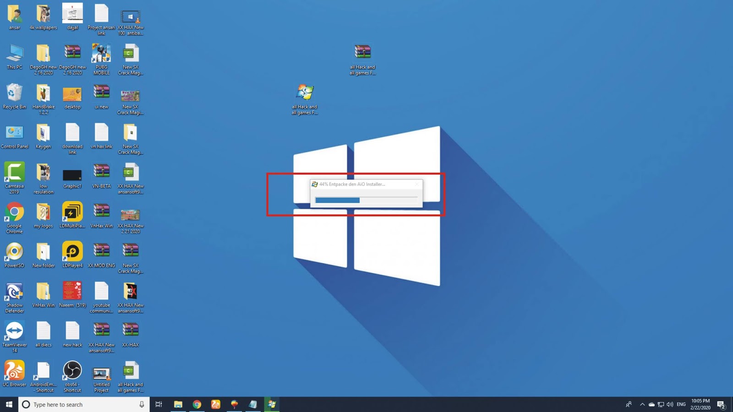
Task: Open File Explorer from the taskbar
Action: (178, 404)
